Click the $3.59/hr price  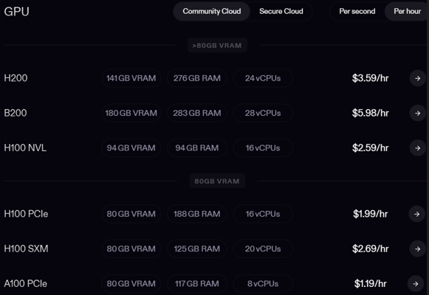370,78
